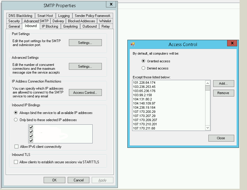The image size is (247, 190).
Task: Switch to the IP Blocking tab
Action: (x=50, y=26)
